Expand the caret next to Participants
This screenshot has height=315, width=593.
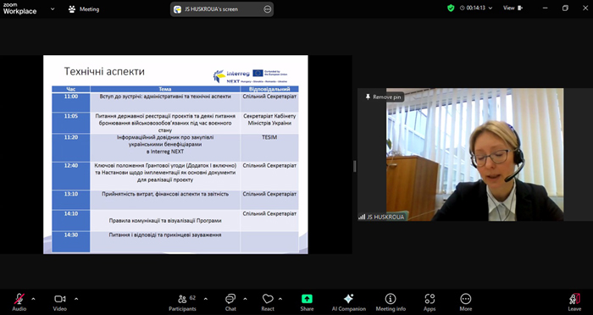point(206,299)
